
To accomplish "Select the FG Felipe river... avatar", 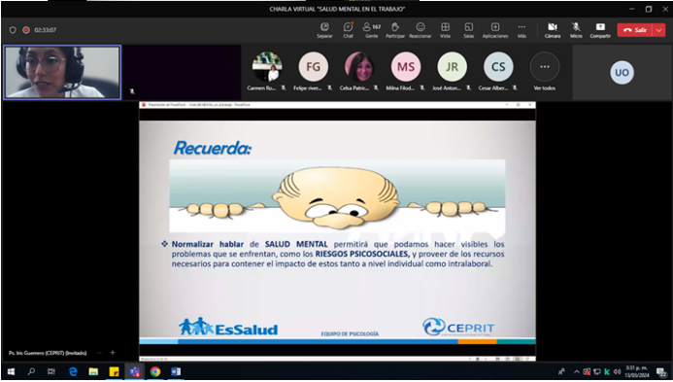I will (x=314, y=67).
